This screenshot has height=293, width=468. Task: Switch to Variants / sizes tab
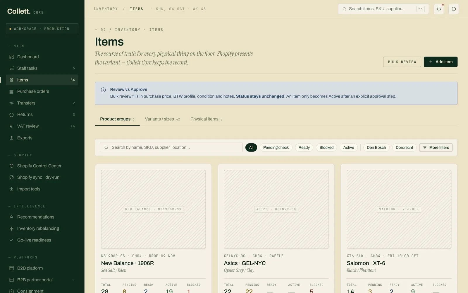[x=162, y=119]
